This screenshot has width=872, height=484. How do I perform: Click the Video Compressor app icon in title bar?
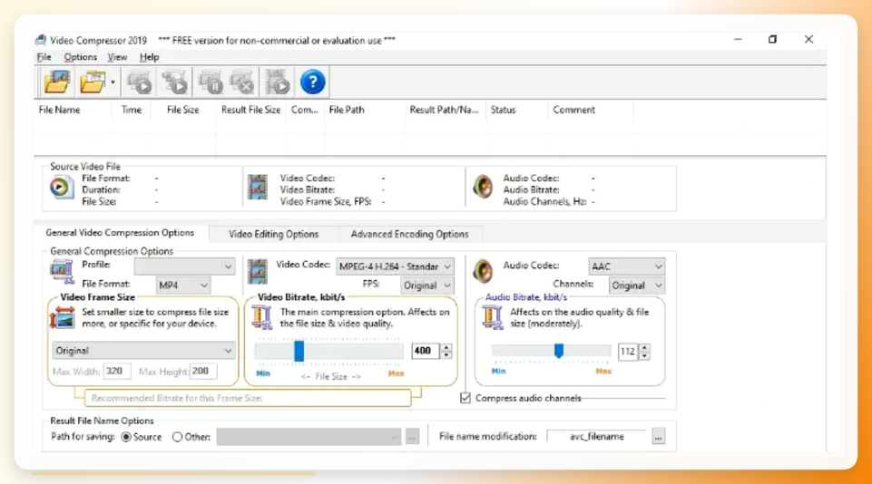pyautogui.click(x=41, y=40)
